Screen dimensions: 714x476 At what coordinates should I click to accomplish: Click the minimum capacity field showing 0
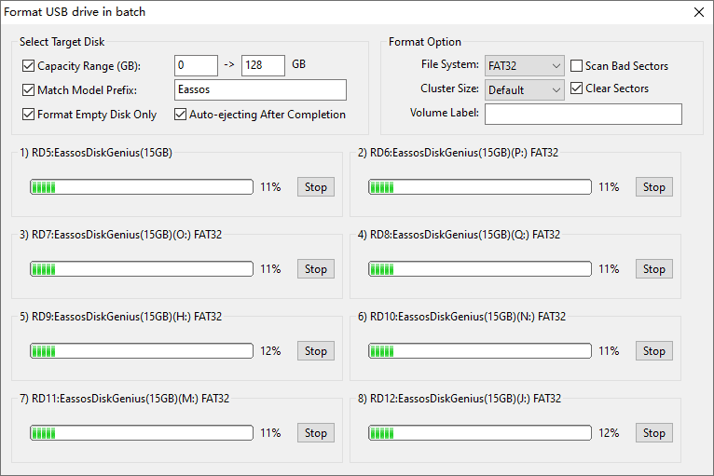click(x=196, y=65)
